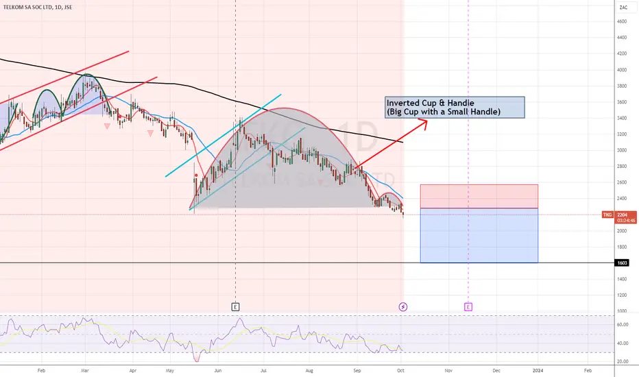Click the 1800 price axis label
The image size is (639, 377).
622,247
